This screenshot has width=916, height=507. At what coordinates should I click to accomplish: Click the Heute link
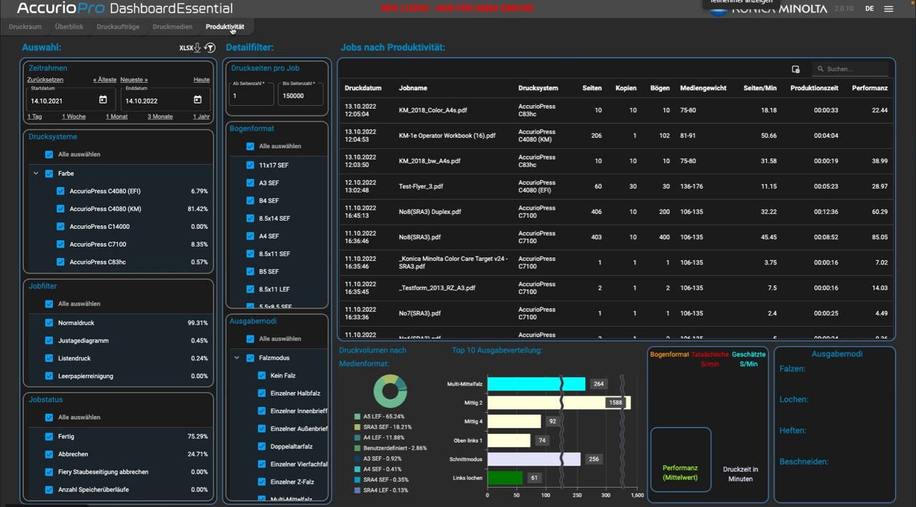coord(201,80)
